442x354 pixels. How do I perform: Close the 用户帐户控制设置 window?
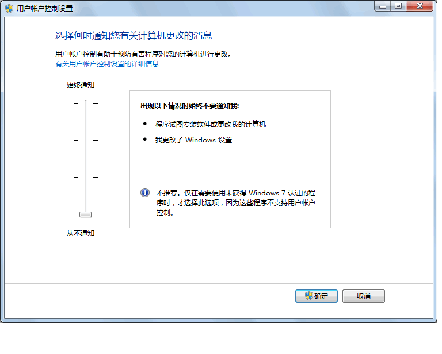pyautogui.click(x=420, y=6)
